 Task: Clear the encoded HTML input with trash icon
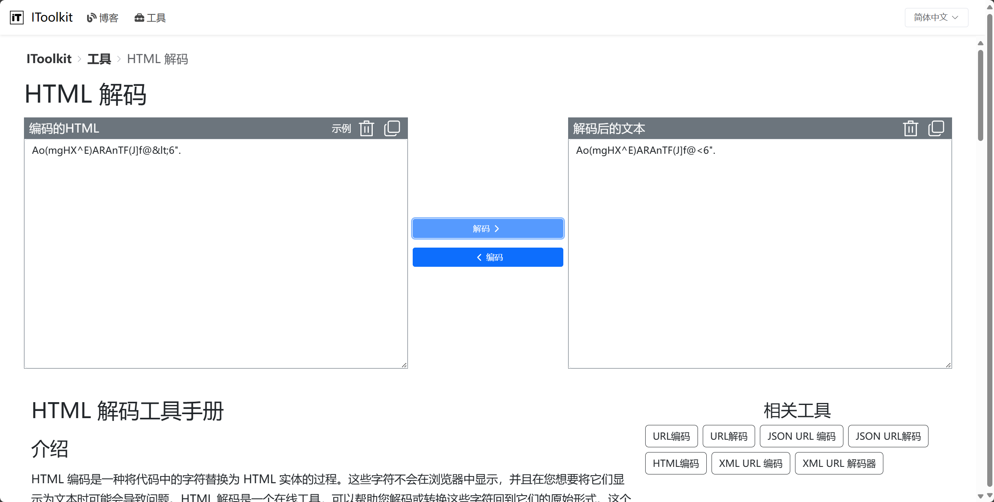(x=366, y=129)
